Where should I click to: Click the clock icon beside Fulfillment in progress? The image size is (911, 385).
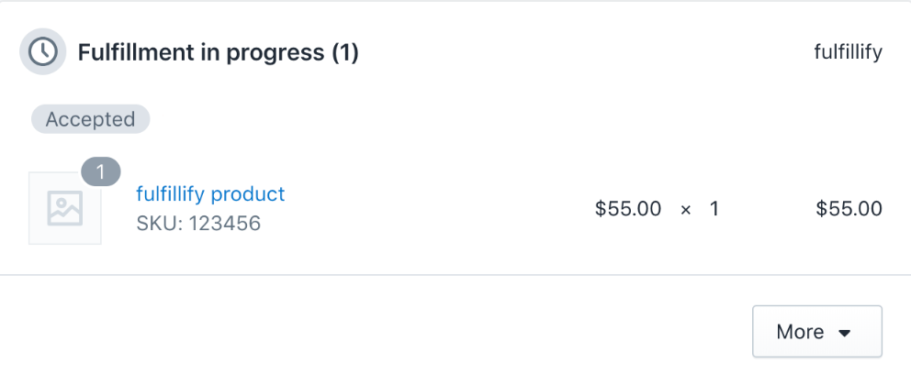(x=43, y=51)
